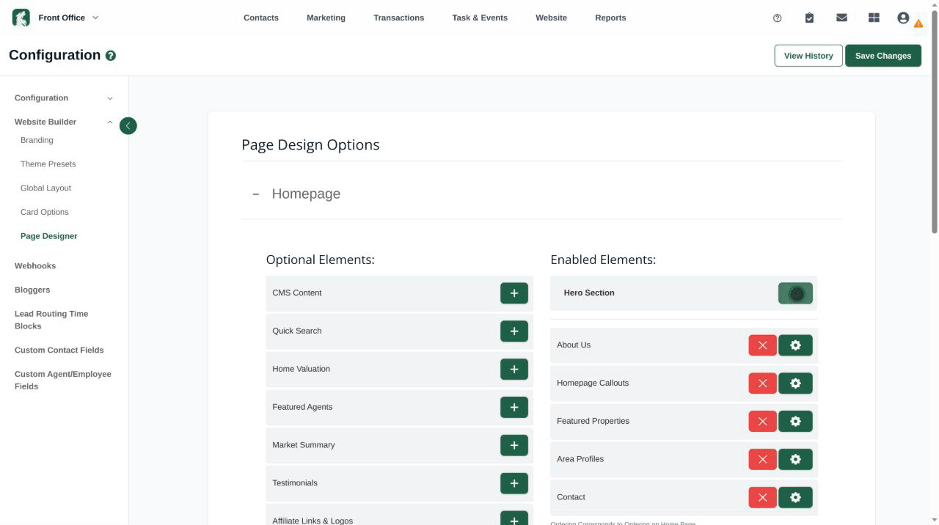Screen dimensions: 939x525
Task: Go to Global Layout in sidebar
Action: (x=45, y=188)
